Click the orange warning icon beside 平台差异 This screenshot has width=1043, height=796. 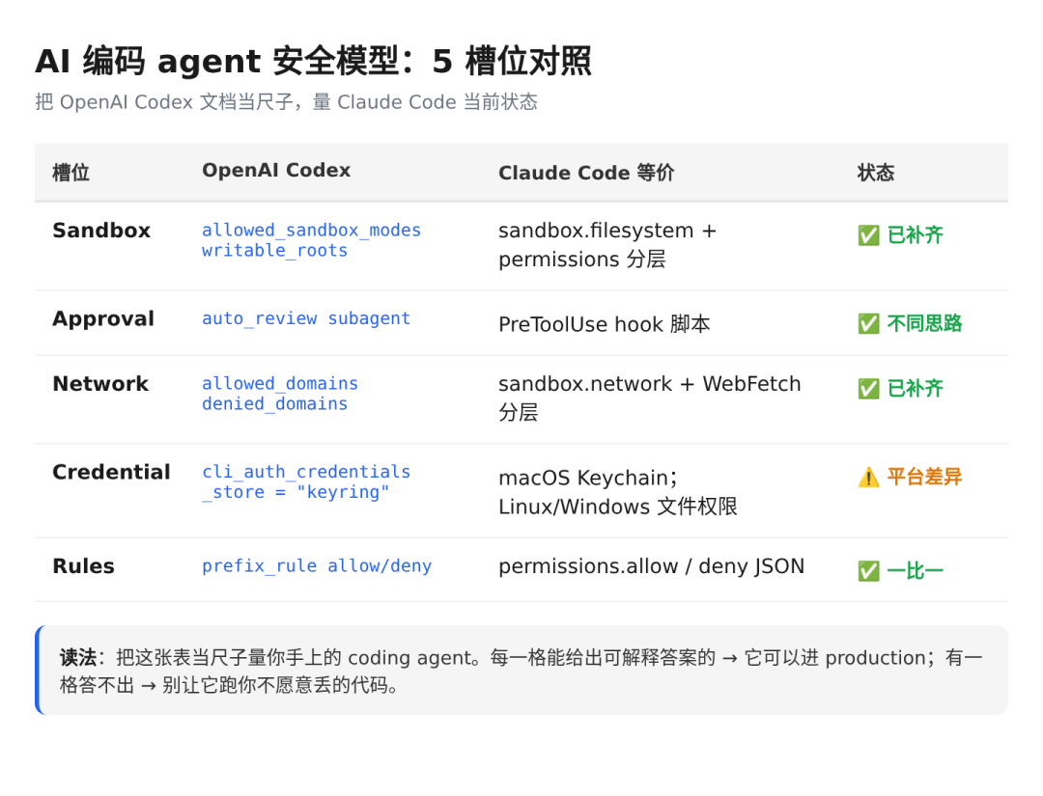[x=868, y=477]
